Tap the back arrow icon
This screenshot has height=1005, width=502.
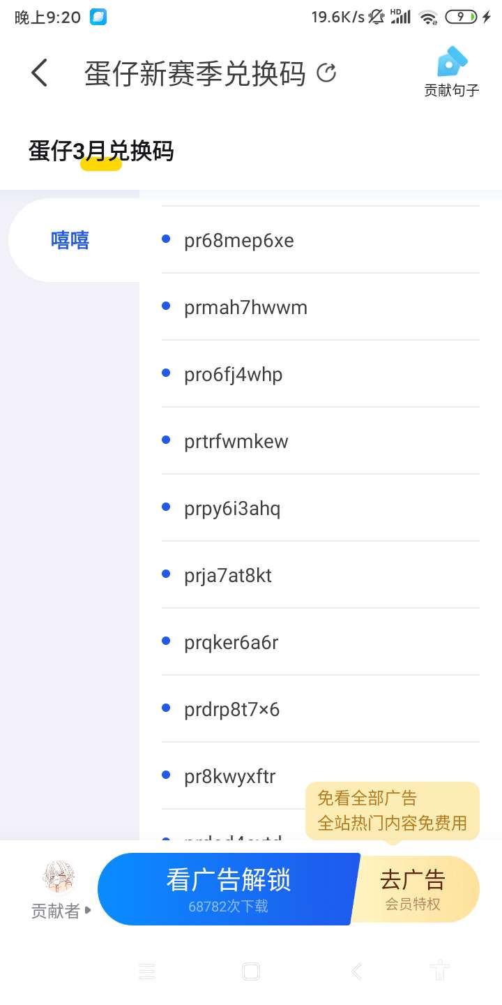(40, 73)
